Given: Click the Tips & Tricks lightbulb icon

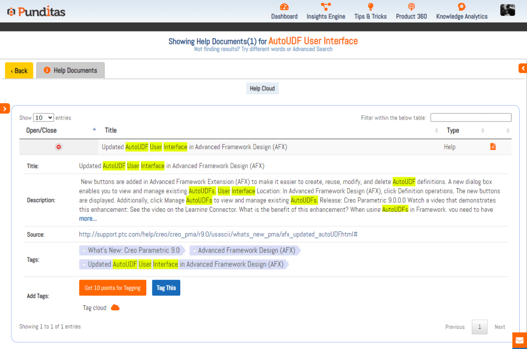Looking at the screenshot, I should tap(370, 7).
